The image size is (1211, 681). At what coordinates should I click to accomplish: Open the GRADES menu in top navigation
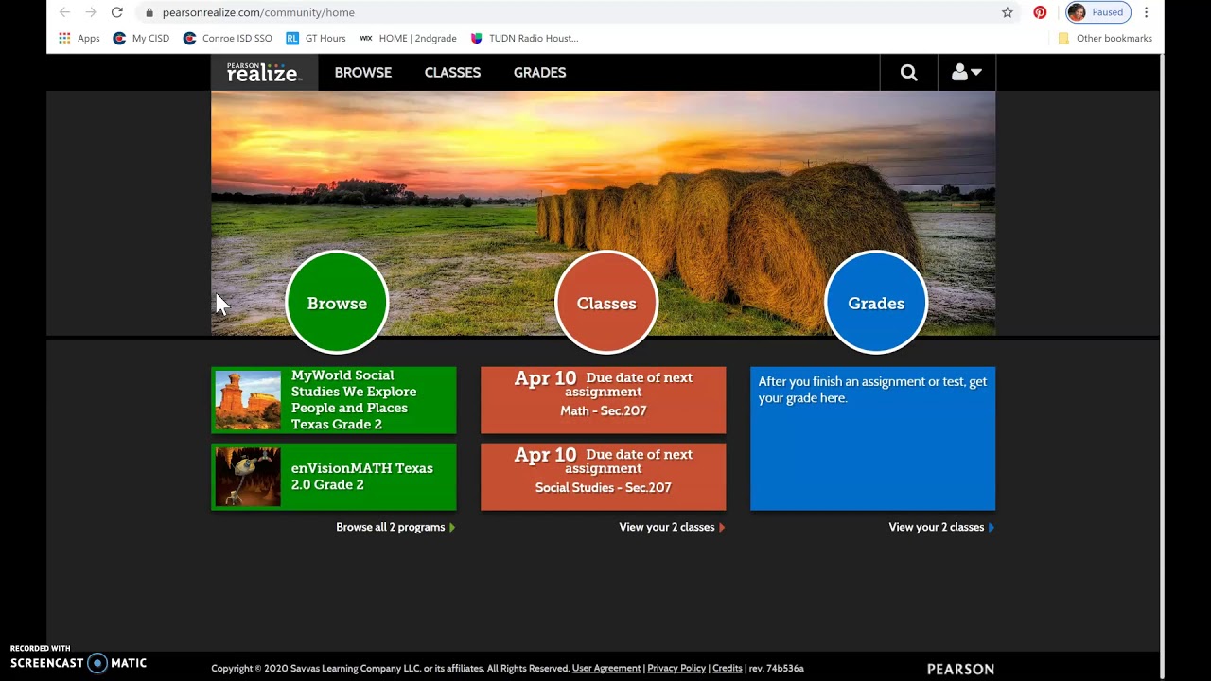click(539, 73)
